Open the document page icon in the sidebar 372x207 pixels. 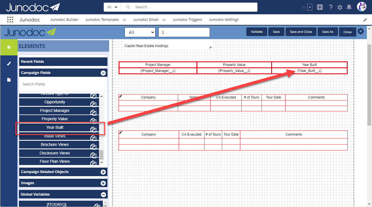(9, 79)
